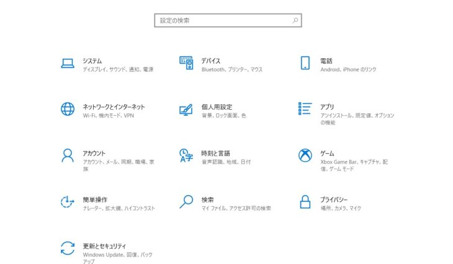Open the 時刻と言語 settings title
453x264 pixels.
pyautogui.click(x=216, y=154)
